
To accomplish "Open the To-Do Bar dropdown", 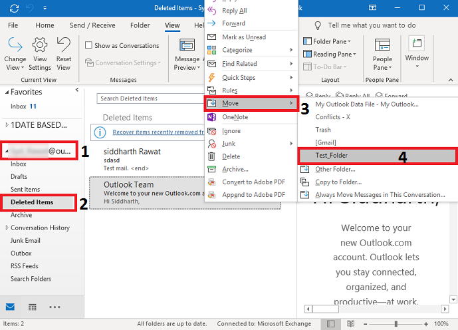I will click(325, 67).
